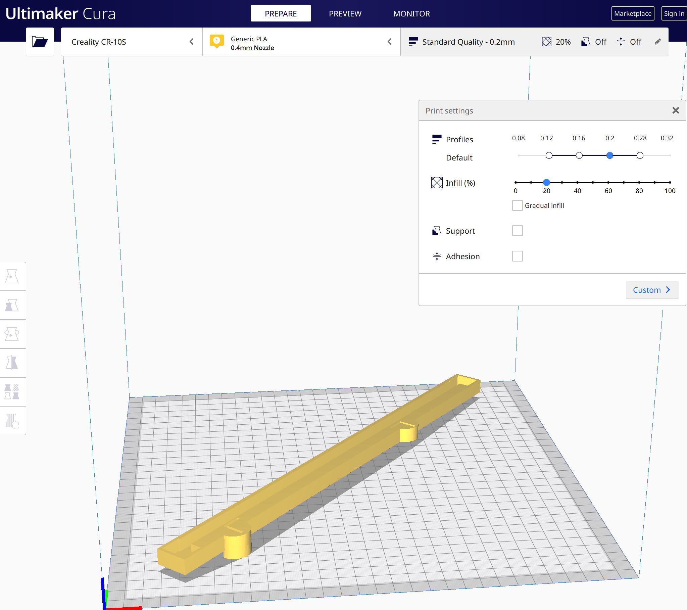Viewport: 687px width, 610px height.
Task: Click the rotate tool icon in sidebar
Action: coord(13,333)
